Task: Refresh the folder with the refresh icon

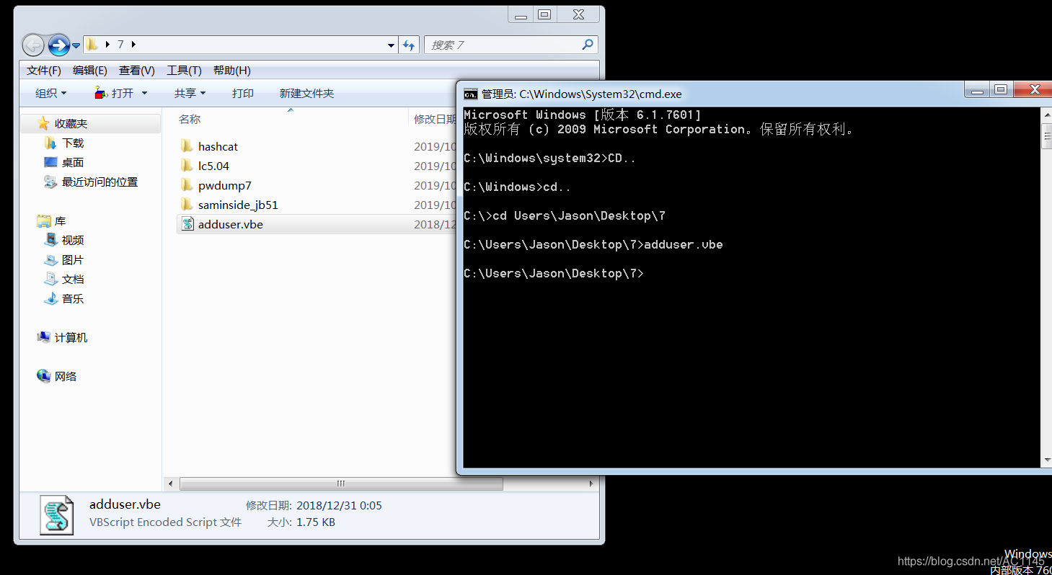Action: point(409,45)
